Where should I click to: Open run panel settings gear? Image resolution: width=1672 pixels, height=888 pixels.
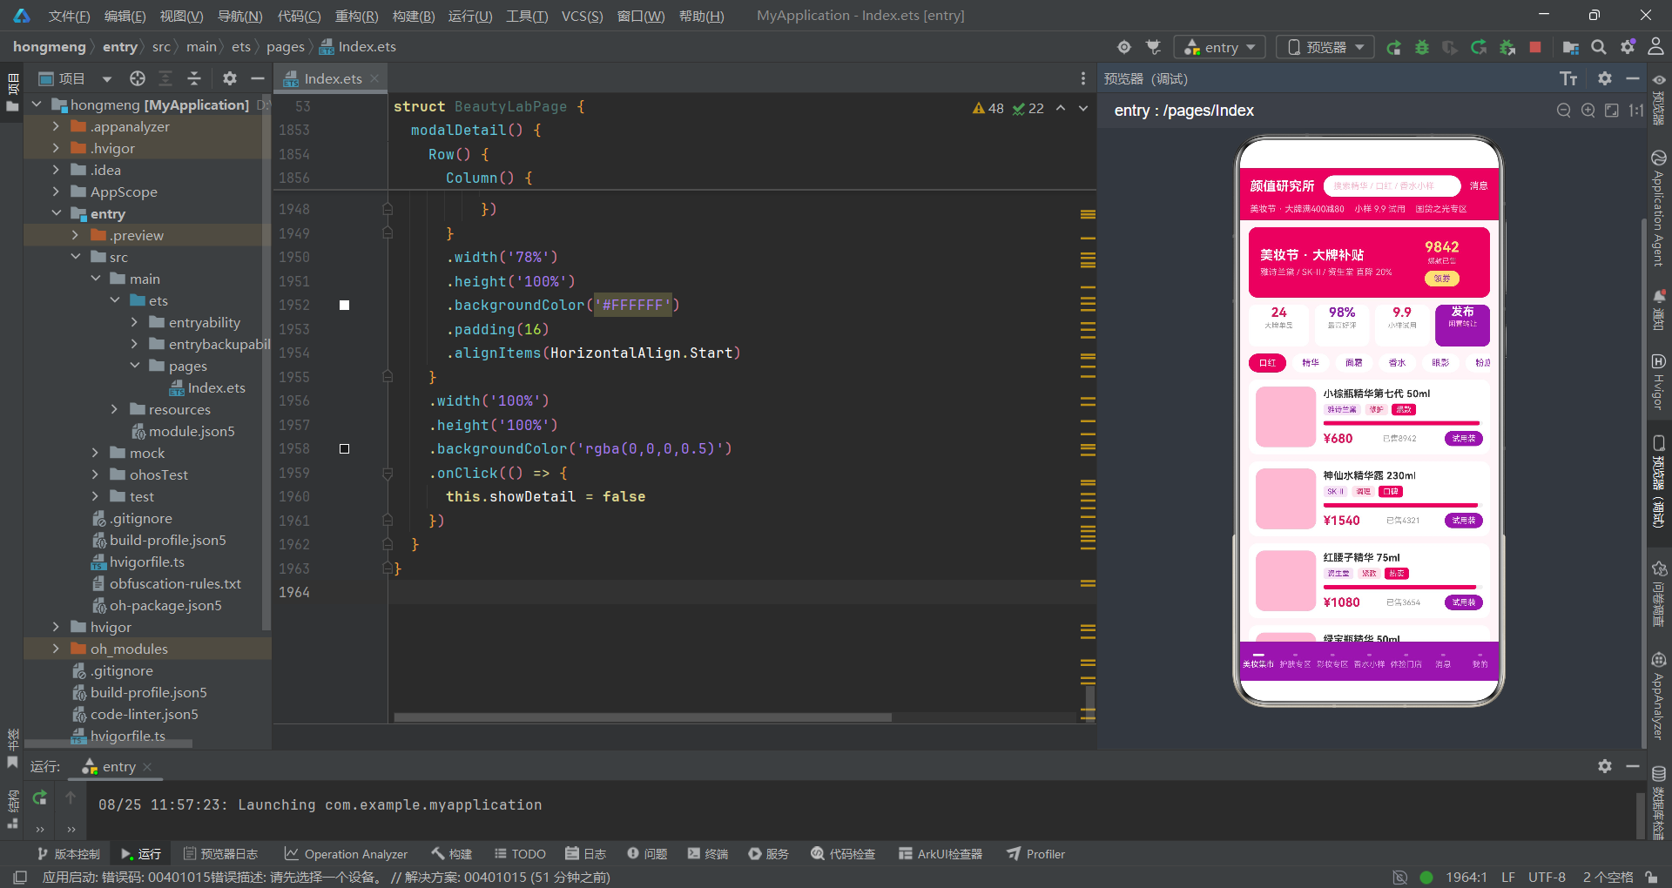point(1605,766)
